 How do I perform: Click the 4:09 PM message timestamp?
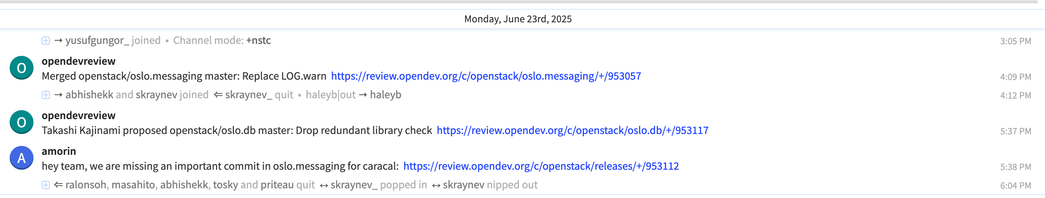coord(1015,77)
